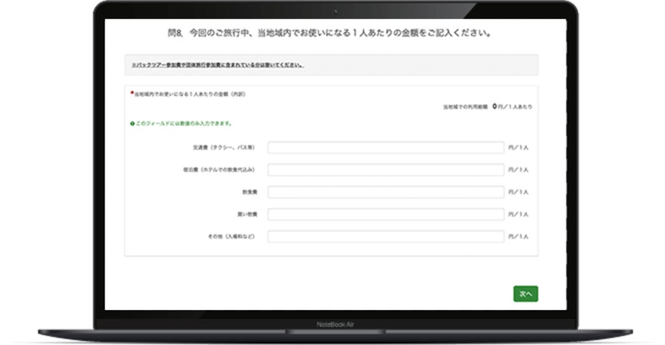This screenshot has width=665, height=345.
Task: Focus the 宿泊費 (ホテルでの飲食代込み) input field
Action: 386,170
